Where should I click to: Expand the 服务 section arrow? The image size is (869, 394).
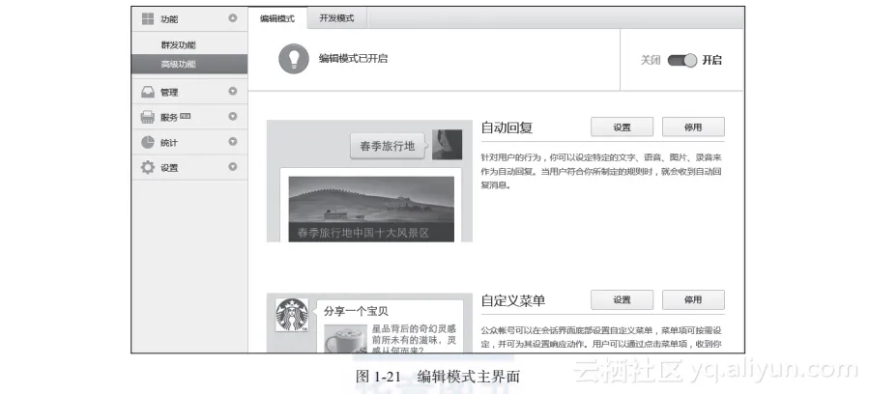pos(233,117)
